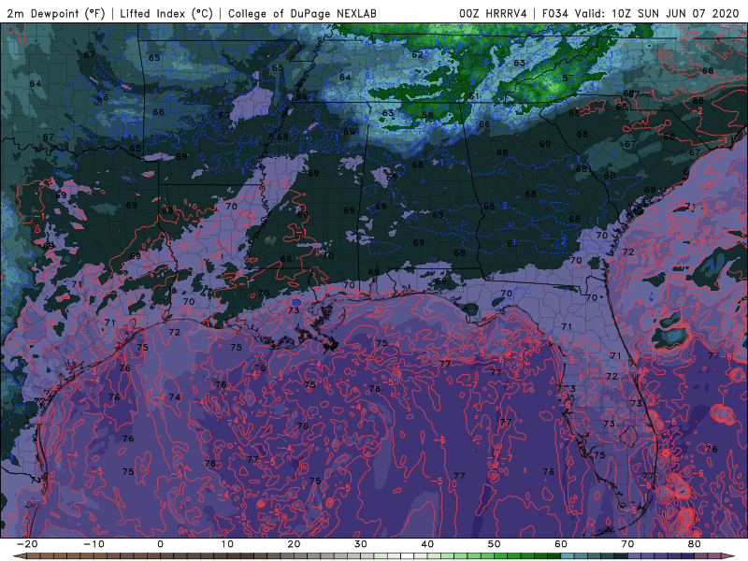Viewport: 748px width, 561px height.
Task: Click the 'Lifted Index (°C)' title text
Action: pyautogui.click(x=166, y=13)
